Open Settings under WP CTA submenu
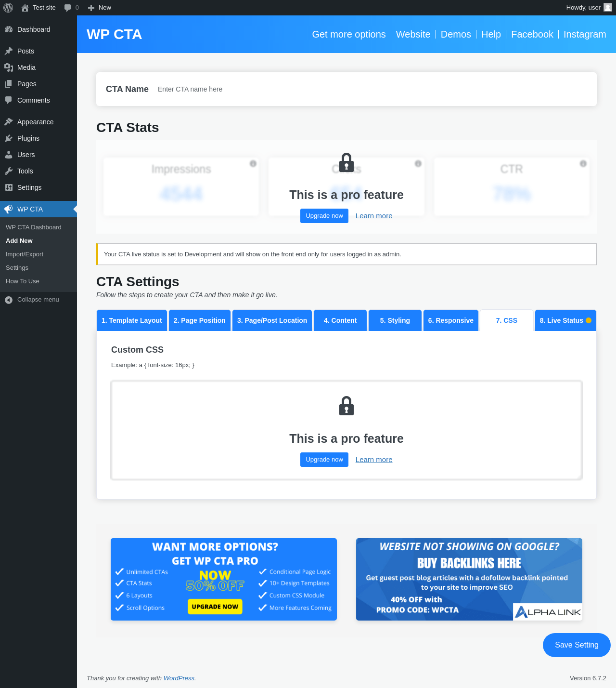Image resolution: width=616 pixels, height=688 pixels. [17, 268]
